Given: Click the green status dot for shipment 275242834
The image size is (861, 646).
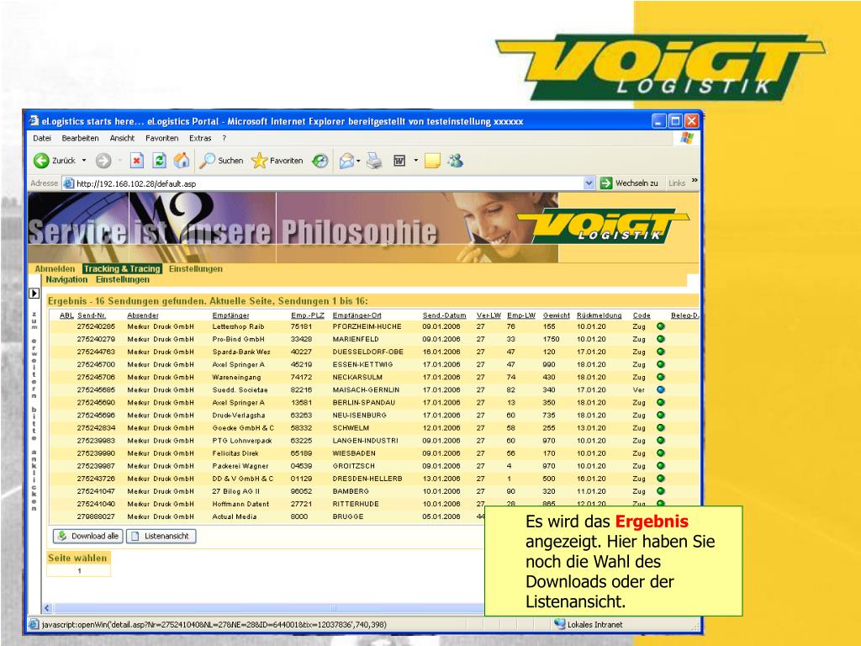Looking at the screenshot, I should coord(661,427).
